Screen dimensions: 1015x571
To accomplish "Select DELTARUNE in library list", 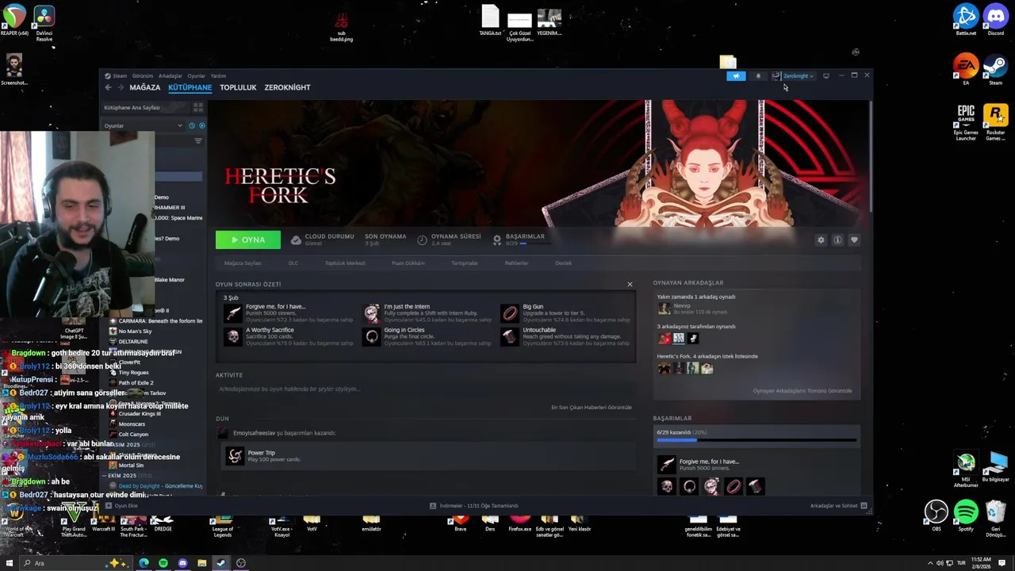I will click(133, 342).
